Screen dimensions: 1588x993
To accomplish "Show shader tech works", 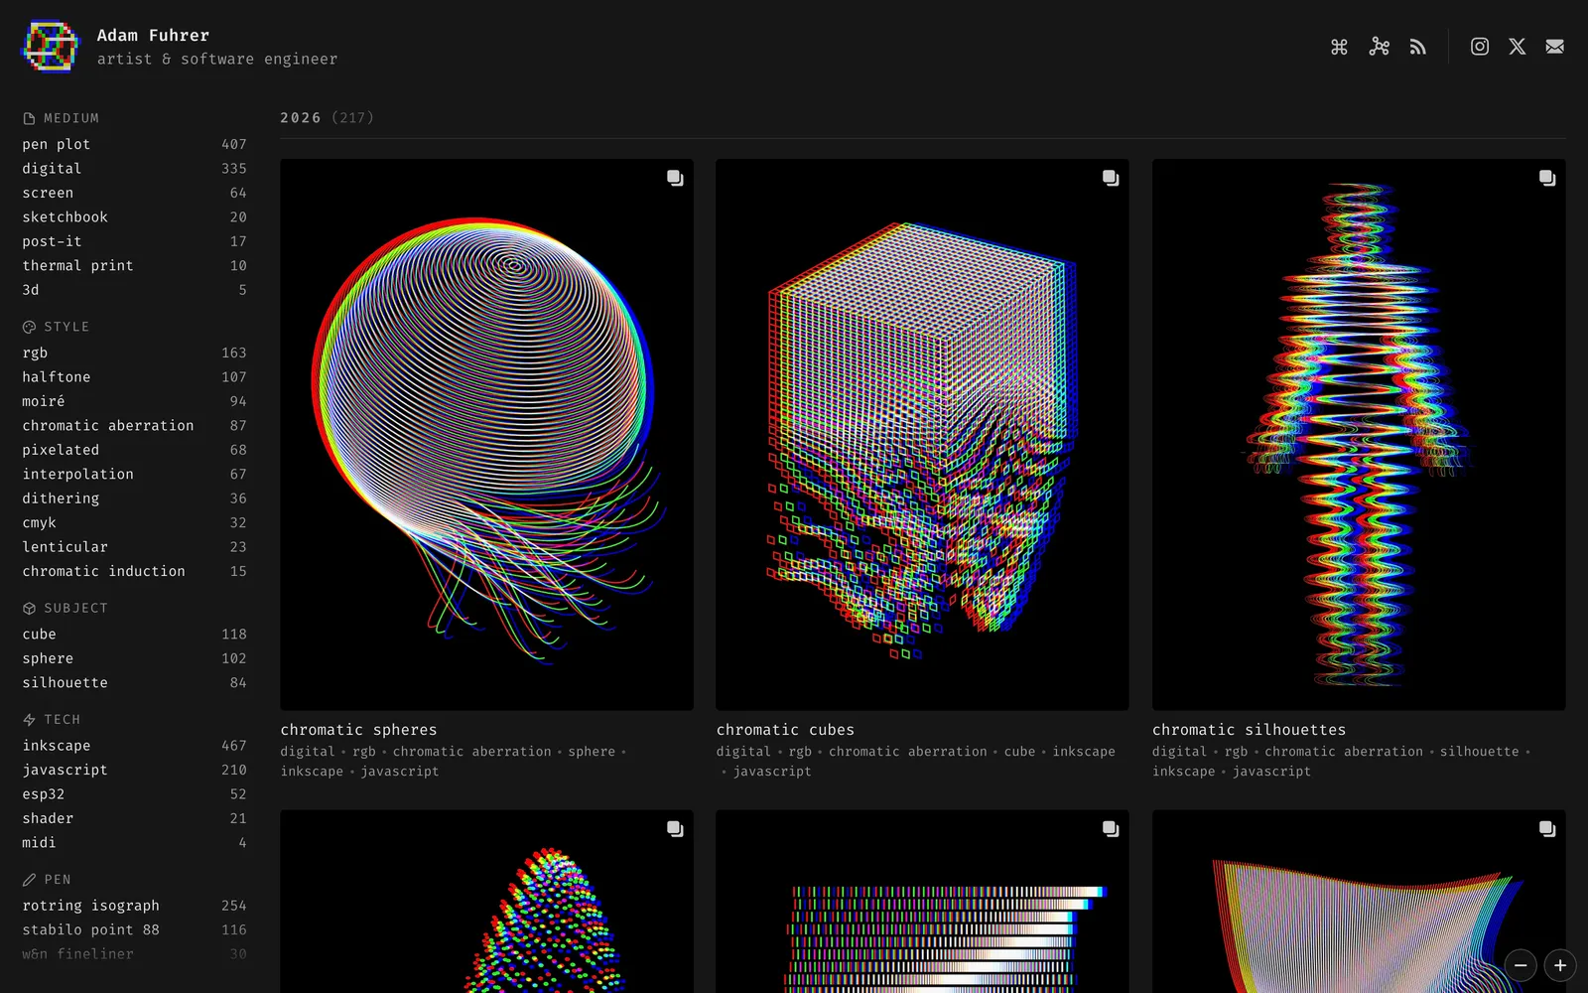I will click(x=134, y=818).
